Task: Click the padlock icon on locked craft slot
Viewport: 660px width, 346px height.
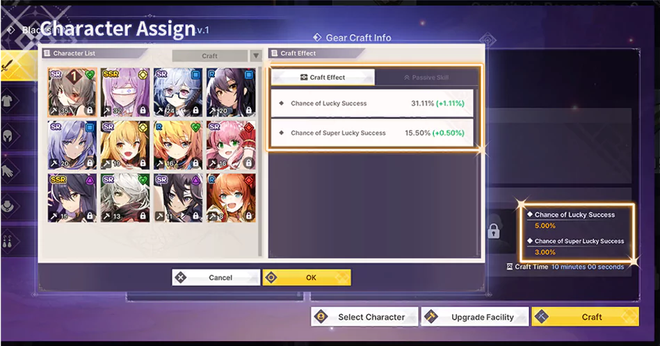Action: click(494, 231)
